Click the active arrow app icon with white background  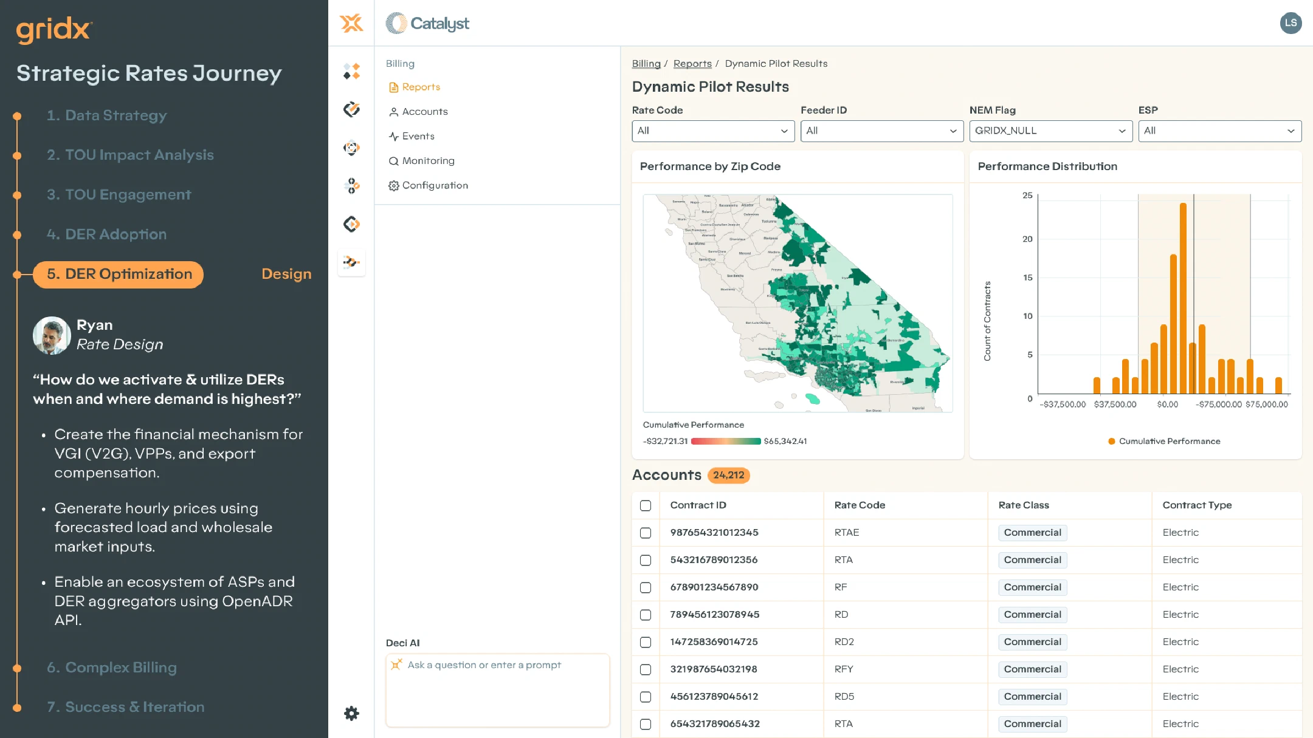tap(351, 262)
